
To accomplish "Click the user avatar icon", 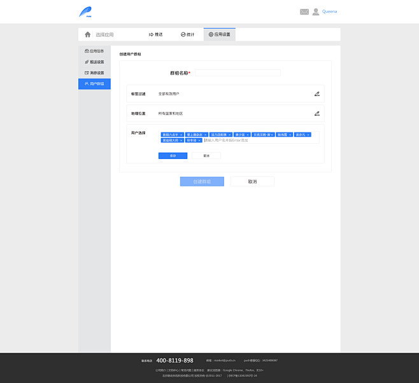I will 316,11.
